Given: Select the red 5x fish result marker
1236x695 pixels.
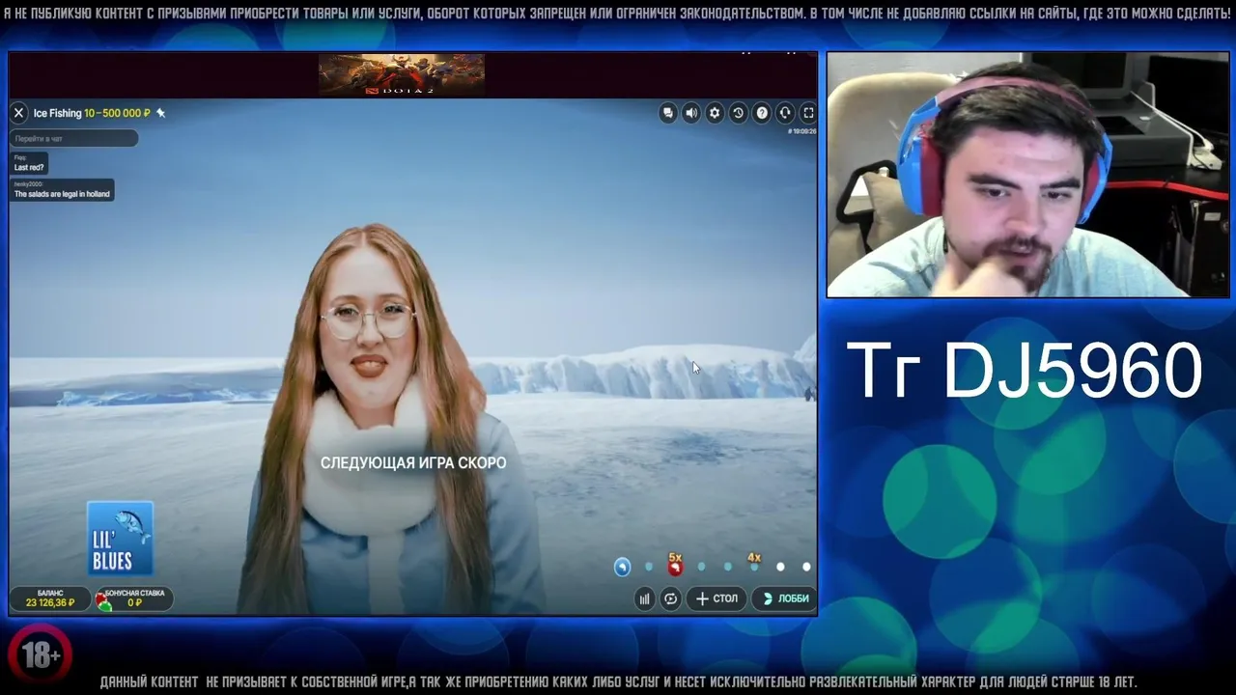Looking at the screenshot, I should [x=675, y=565].
